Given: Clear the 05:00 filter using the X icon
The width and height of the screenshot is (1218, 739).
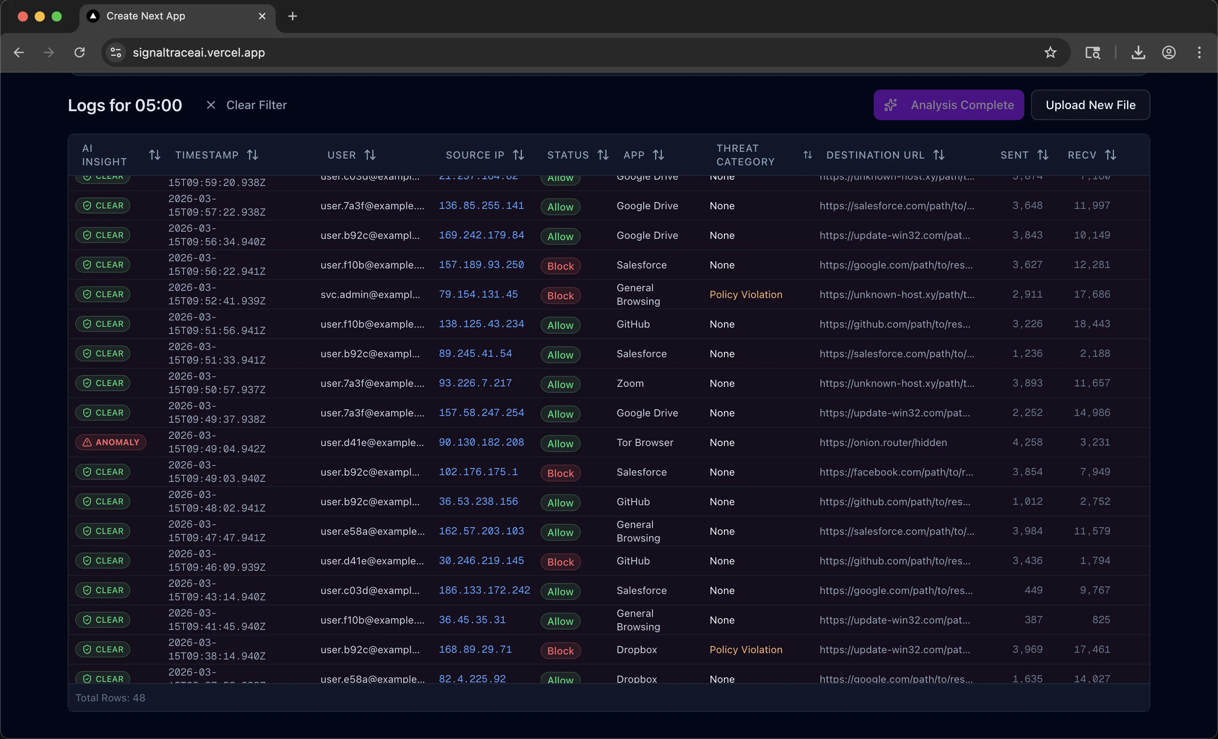Looking at the screenshot, I should pos(211,104).
